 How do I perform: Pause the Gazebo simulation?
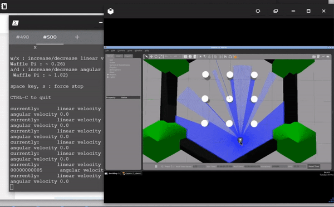pos(156,166)
